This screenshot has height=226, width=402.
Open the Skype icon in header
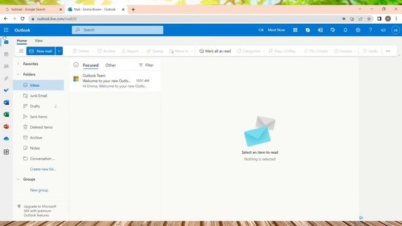[308, 30]
